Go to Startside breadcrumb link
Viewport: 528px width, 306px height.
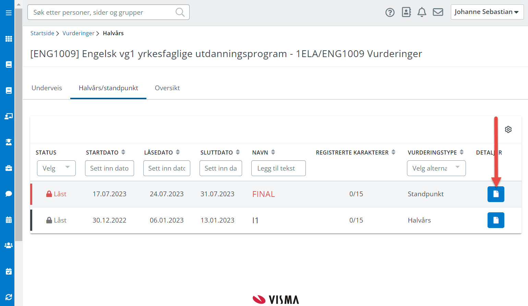[42, 33]
